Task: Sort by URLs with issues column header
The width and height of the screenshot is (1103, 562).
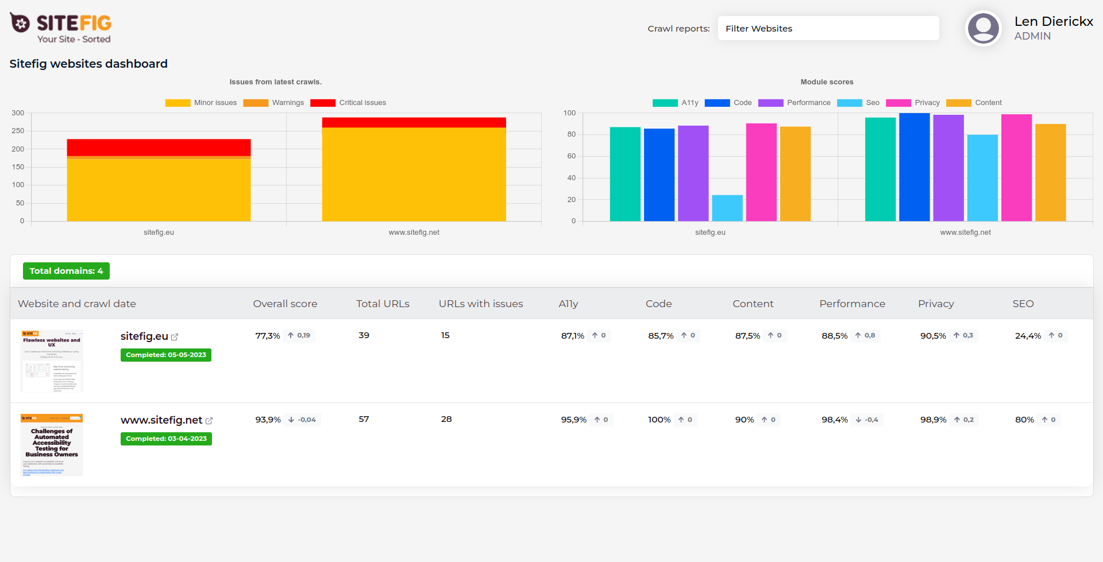Action: click(x=481, y=304)
